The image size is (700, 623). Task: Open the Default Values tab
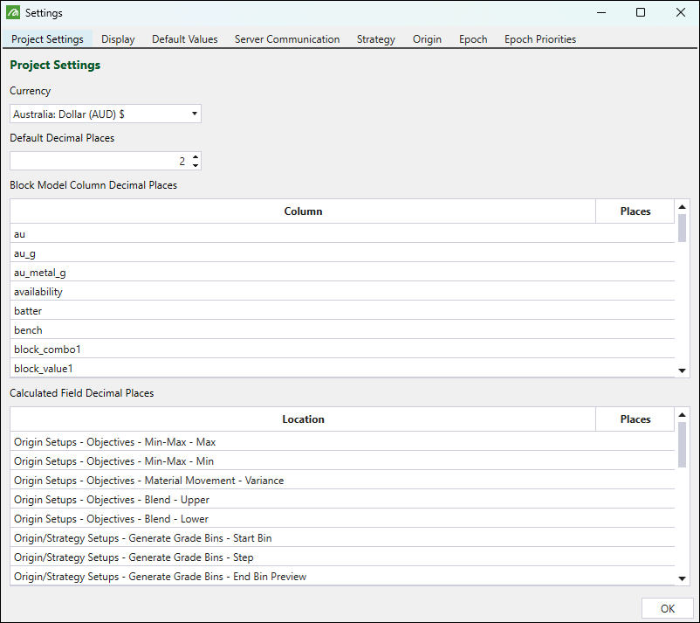tap(184, 39)
